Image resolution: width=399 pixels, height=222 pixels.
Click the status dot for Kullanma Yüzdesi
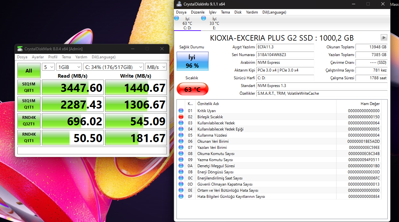pyautogui.click(x=181, y=135)
